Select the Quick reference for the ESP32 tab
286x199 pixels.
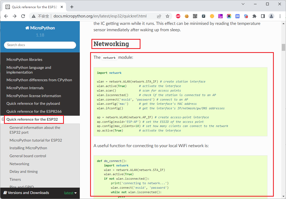point(34,7)
